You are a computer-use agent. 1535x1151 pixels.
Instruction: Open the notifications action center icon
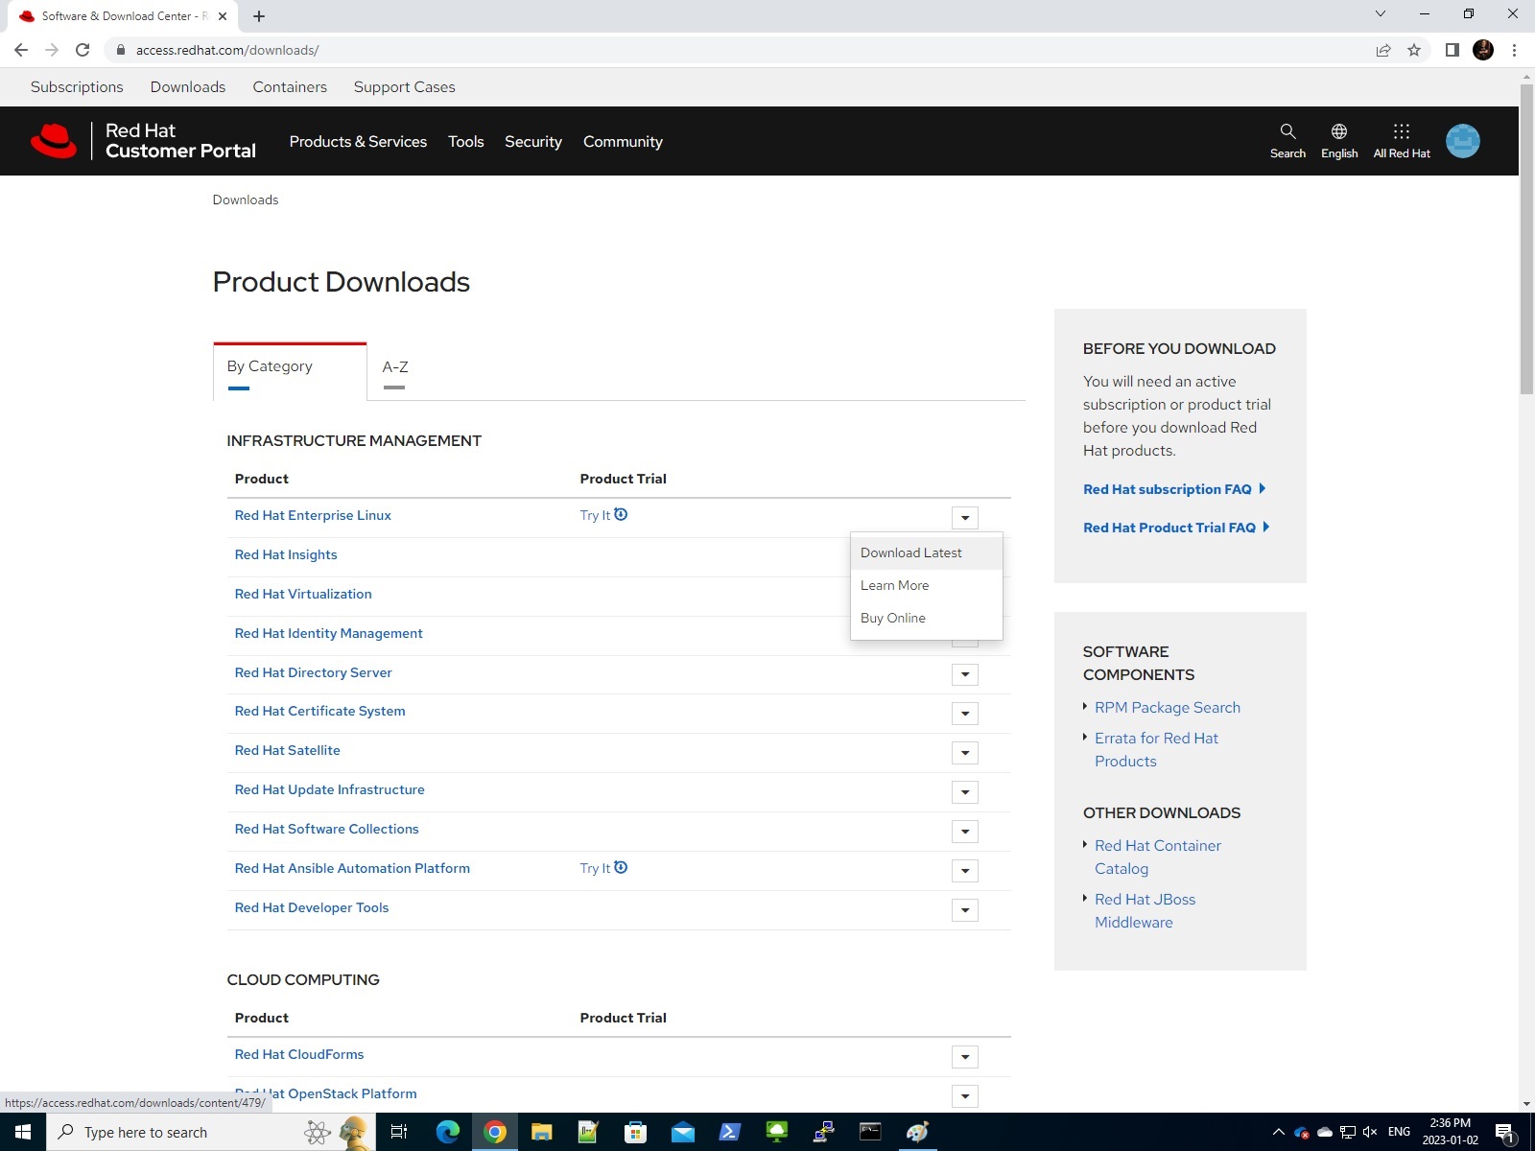(x=1505, y=1133)
